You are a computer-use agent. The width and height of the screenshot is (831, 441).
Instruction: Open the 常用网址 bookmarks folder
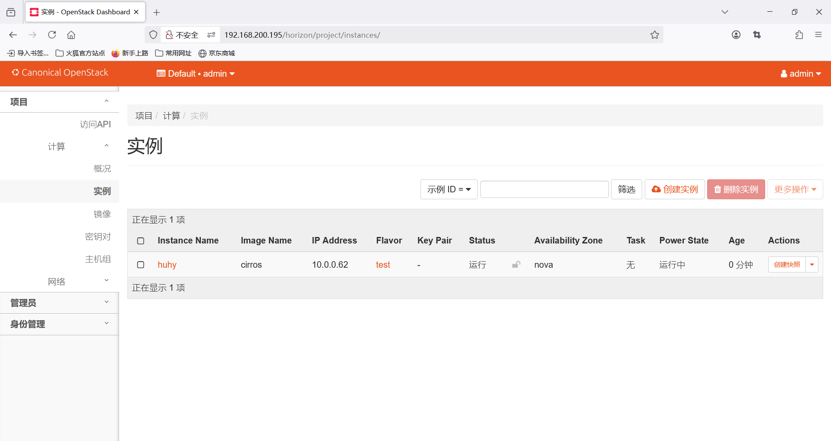173,53
